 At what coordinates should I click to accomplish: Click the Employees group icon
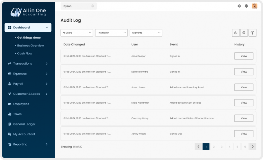click(10, 104)
